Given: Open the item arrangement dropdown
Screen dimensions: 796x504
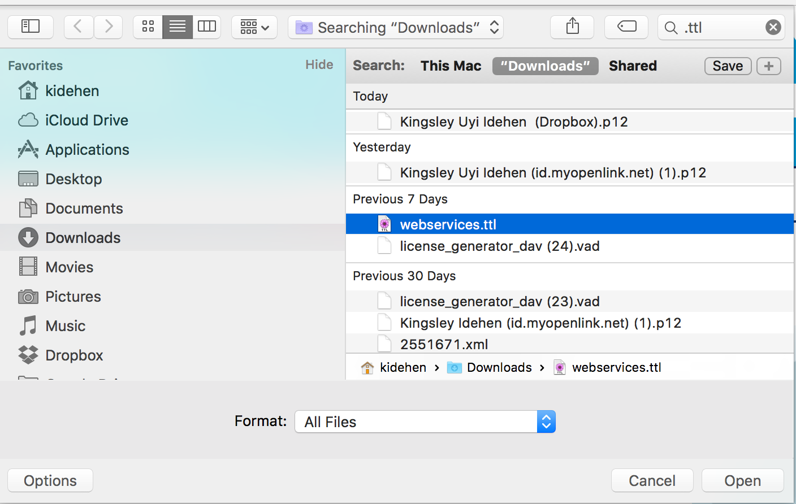Looking at the screenshot, I should (x=254, y=27).
